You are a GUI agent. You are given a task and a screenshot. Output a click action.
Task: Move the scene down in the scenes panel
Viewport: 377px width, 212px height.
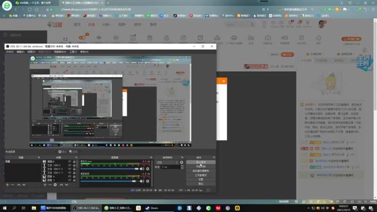[x=24, y=185]
